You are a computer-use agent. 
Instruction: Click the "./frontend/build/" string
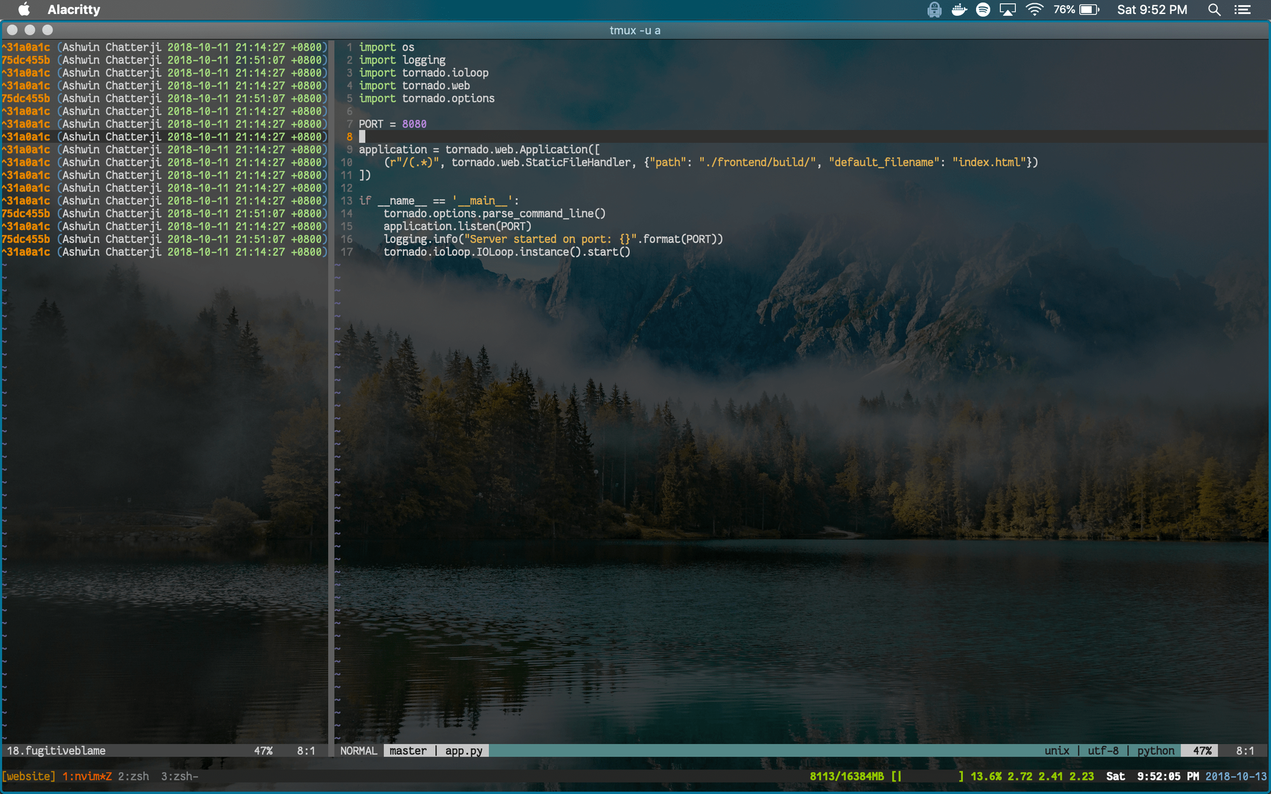[757, 163]
